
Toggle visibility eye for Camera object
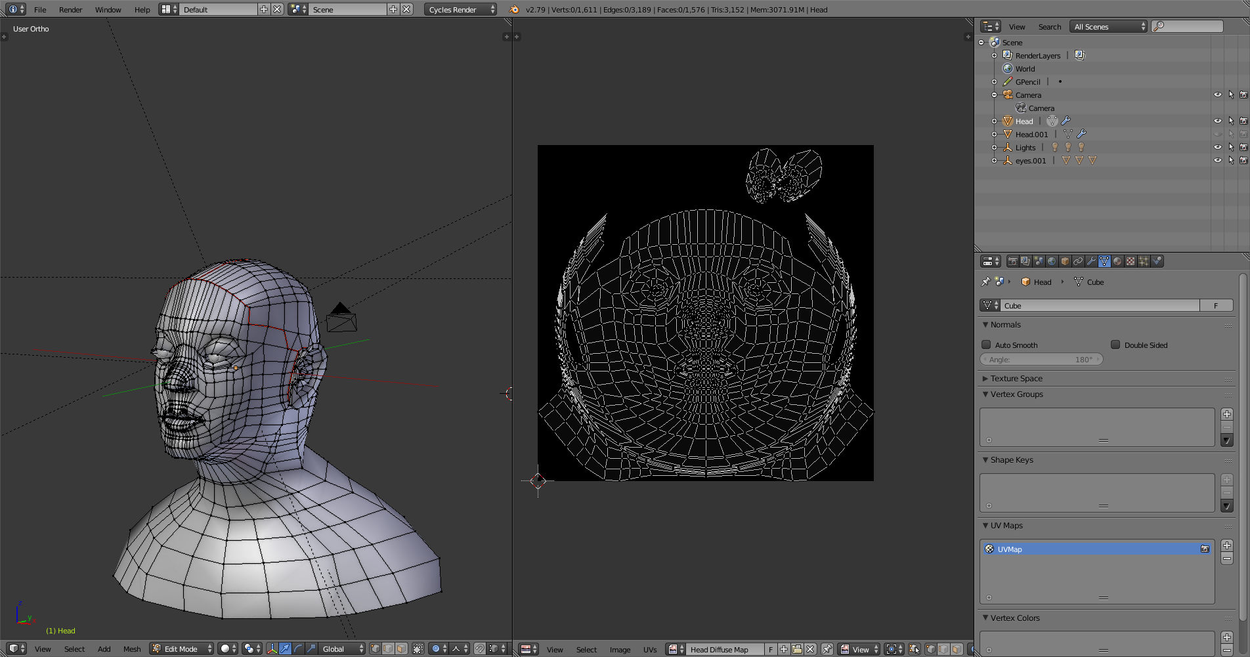point(1217,95)
